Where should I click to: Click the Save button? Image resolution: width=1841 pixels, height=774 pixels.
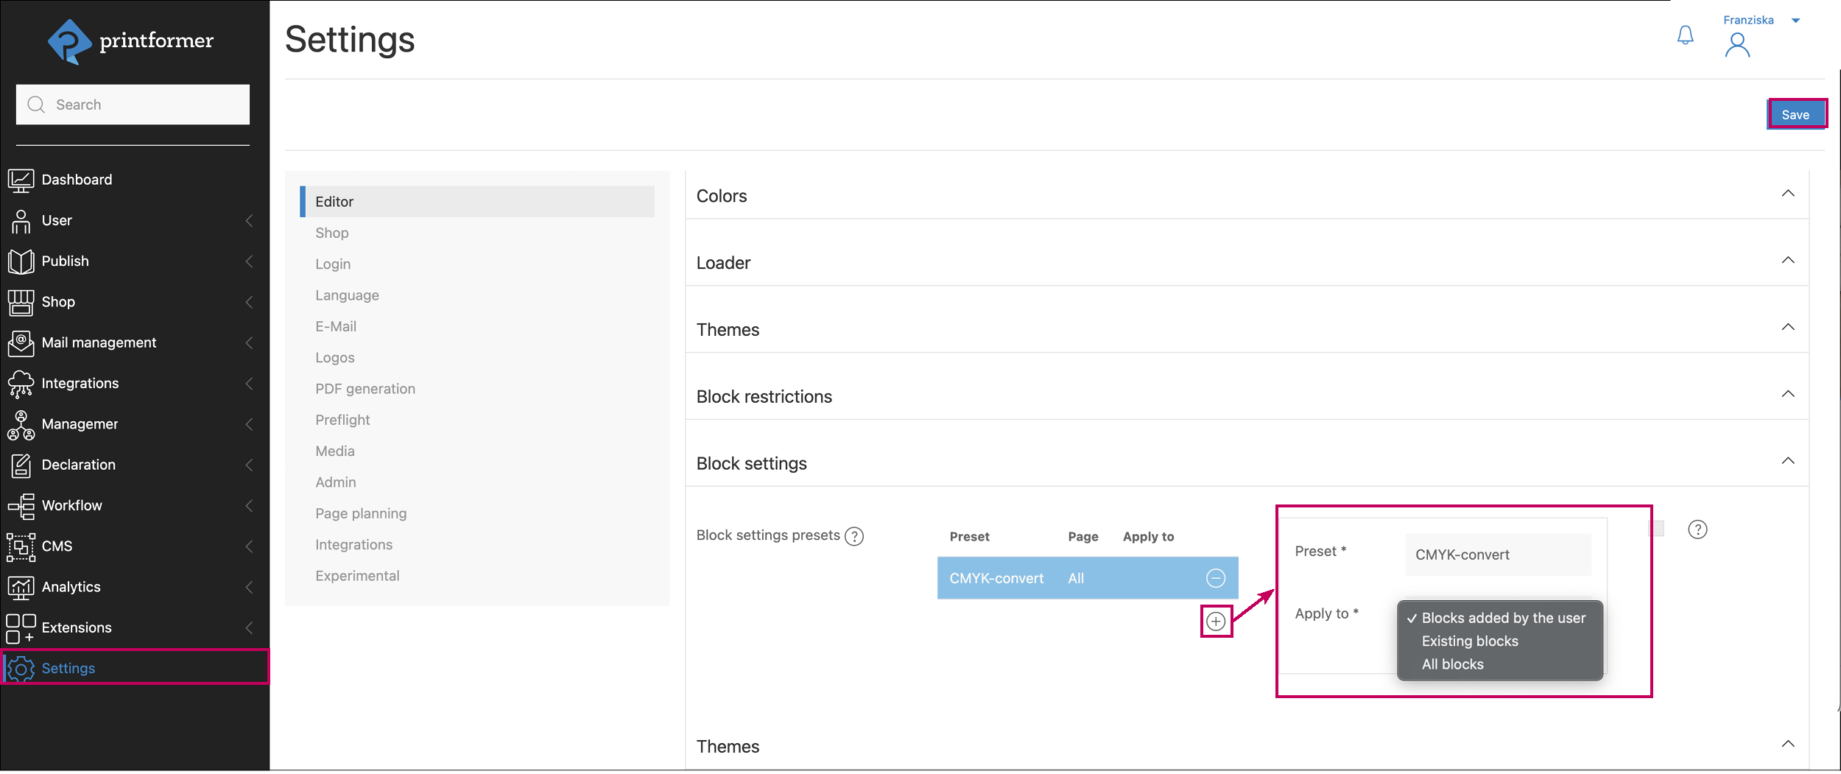click(1795, 115)
